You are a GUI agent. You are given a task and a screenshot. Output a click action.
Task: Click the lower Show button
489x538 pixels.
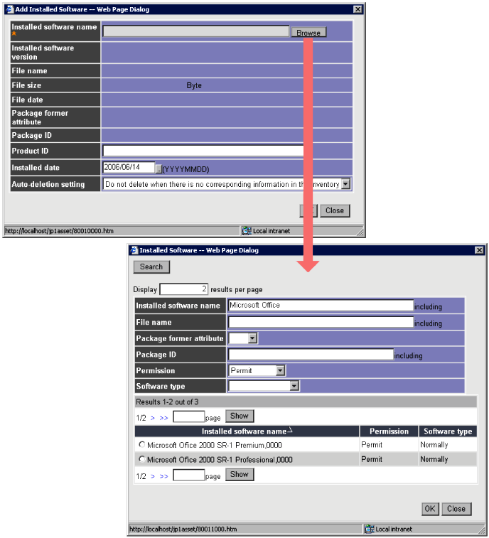pyautogui.click(x=240, y=475)
